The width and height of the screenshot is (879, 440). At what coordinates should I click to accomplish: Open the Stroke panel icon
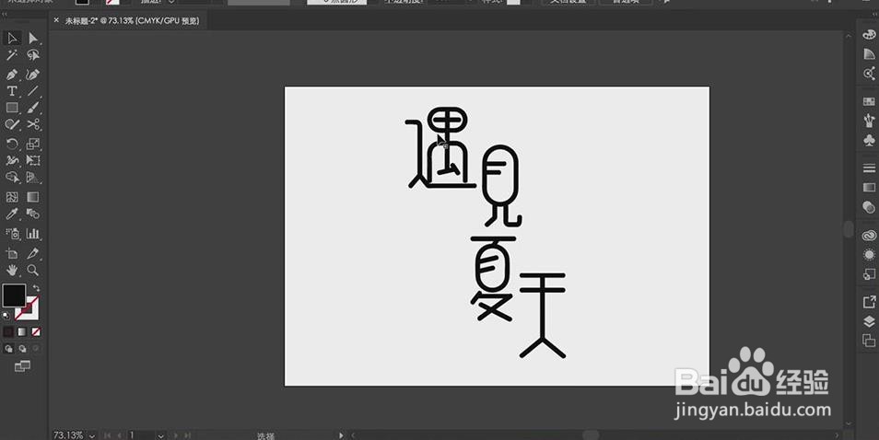869,168
